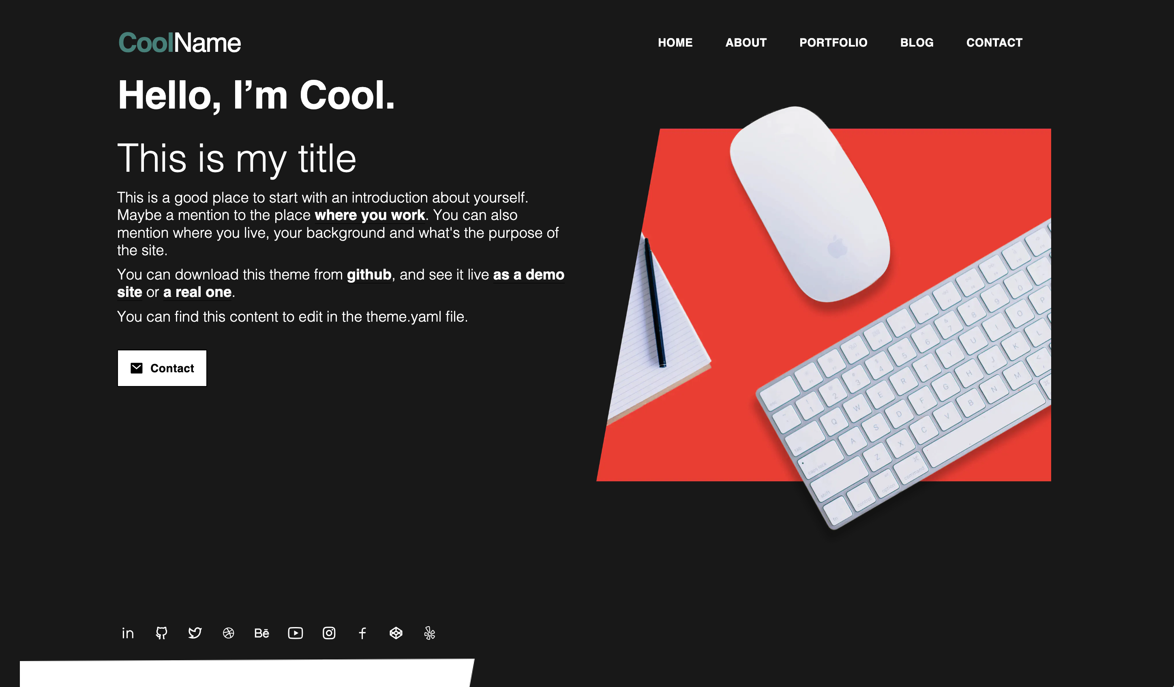This screenshot has height=687, width=1174.
Task: Click the GitHub icon in footer
Action: [161, 633]
